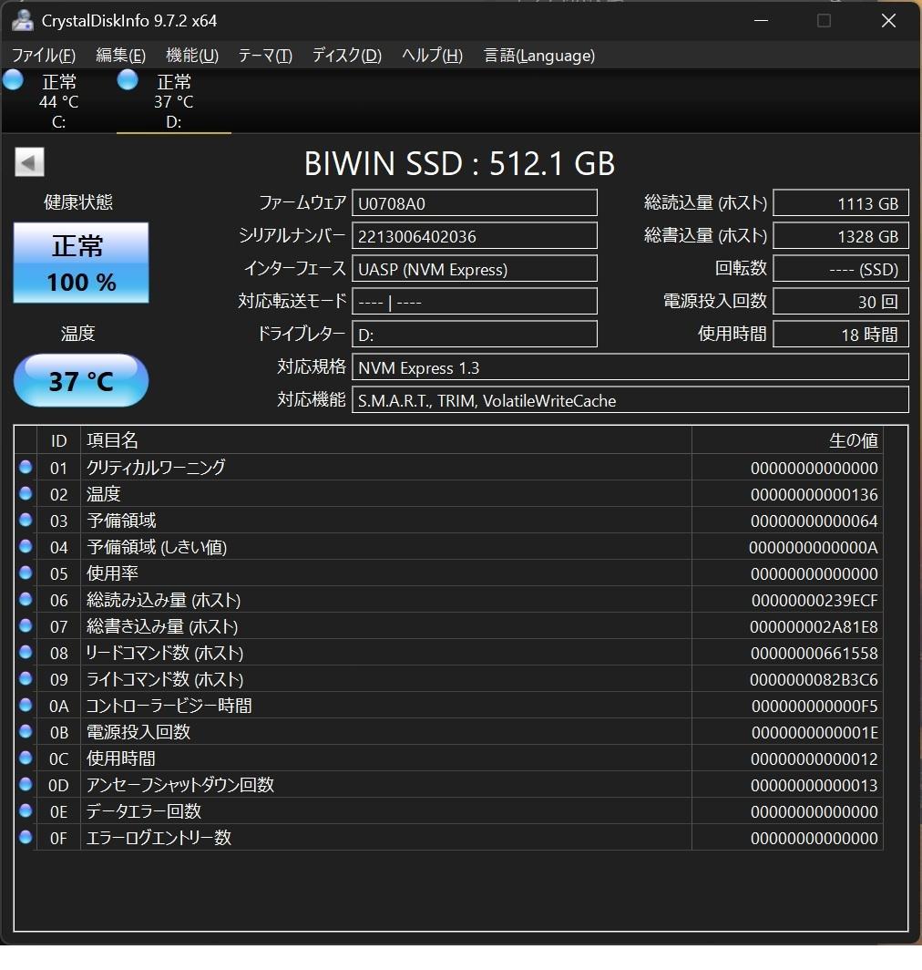
Task: Click raw value 0000000000000A
Action: pos(814,548)
